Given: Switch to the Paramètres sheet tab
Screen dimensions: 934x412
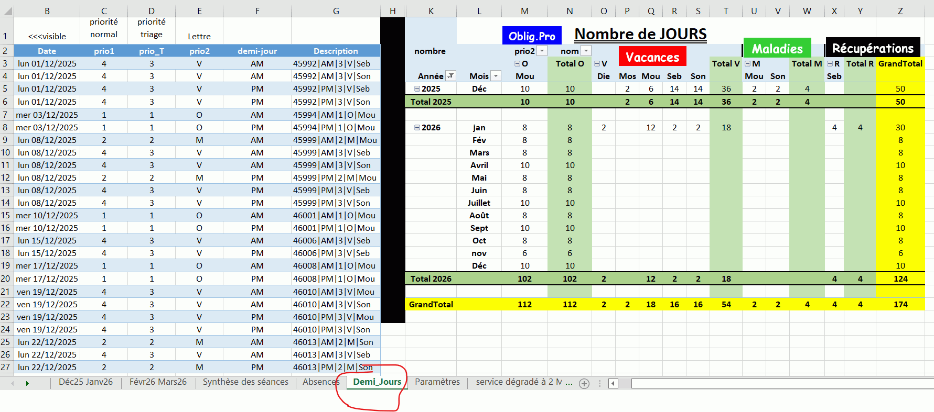Looking at the screenshot, I should point(437,382).
